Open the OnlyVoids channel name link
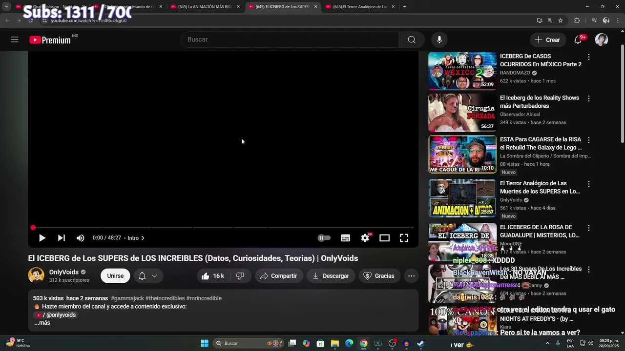Image resolution: width=625 pixels, height=351 pixels. (64, 272)
